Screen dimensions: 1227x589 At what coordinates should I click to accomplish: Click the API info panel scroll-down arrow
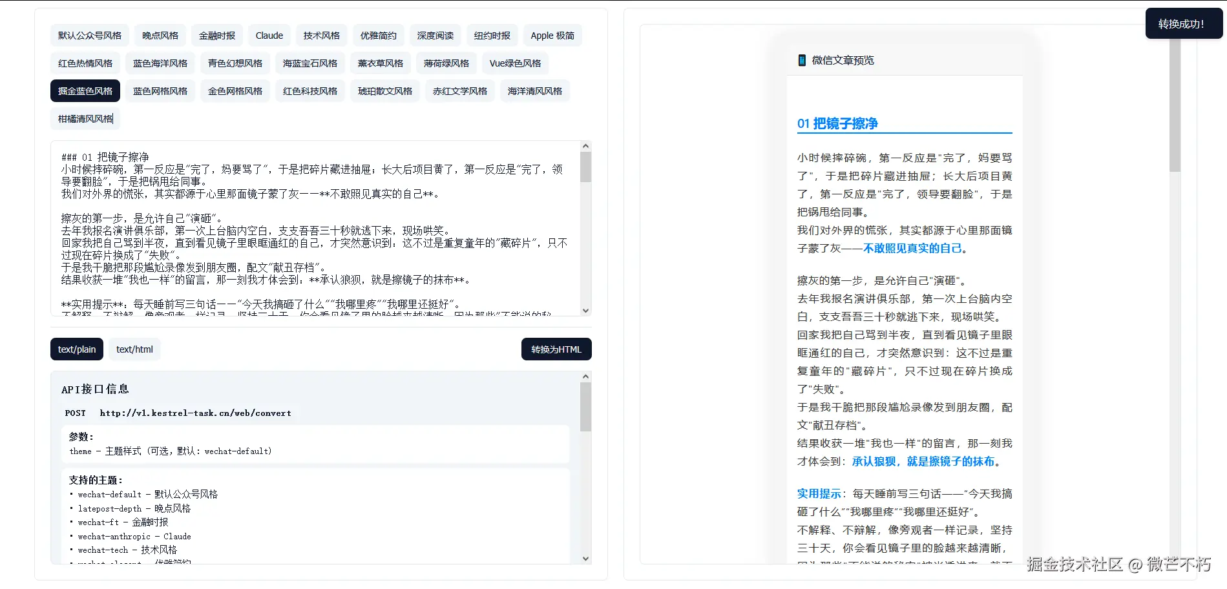[585, 559]
